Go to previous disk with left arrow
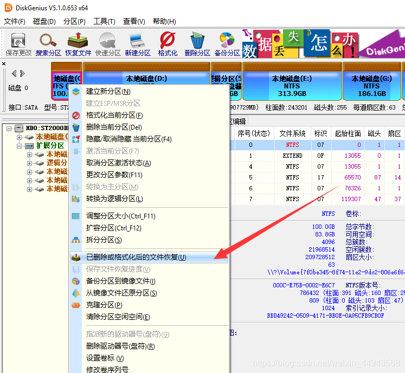Screen dimensions: 405x373 pos(14,74)
